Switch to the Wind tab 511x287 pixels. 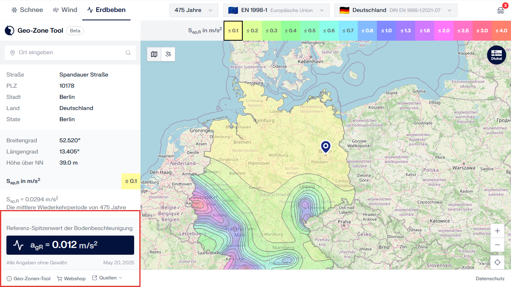[x=65, y=10]
